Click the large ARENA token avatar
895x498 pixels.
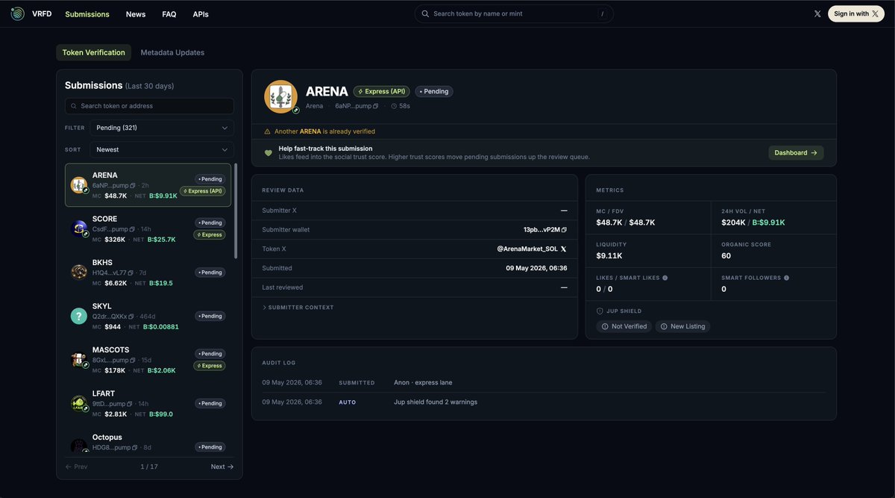click(281, 97)
